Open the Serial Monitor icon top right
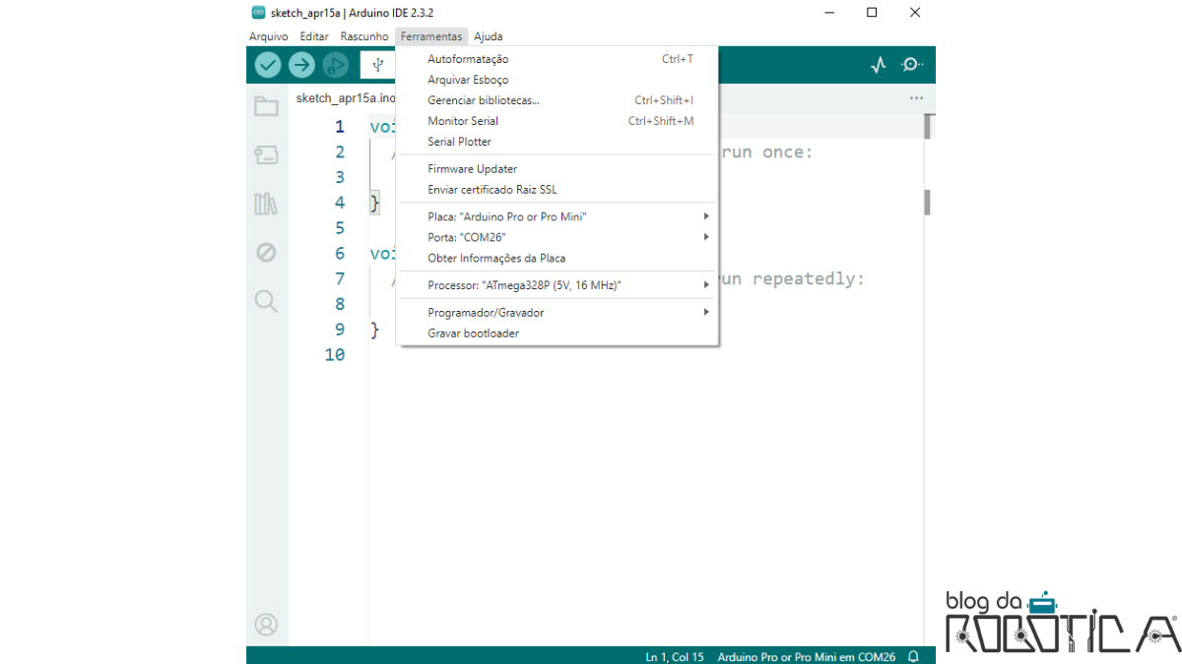This screenshot has height=664, width=1182. click(912, 64)
